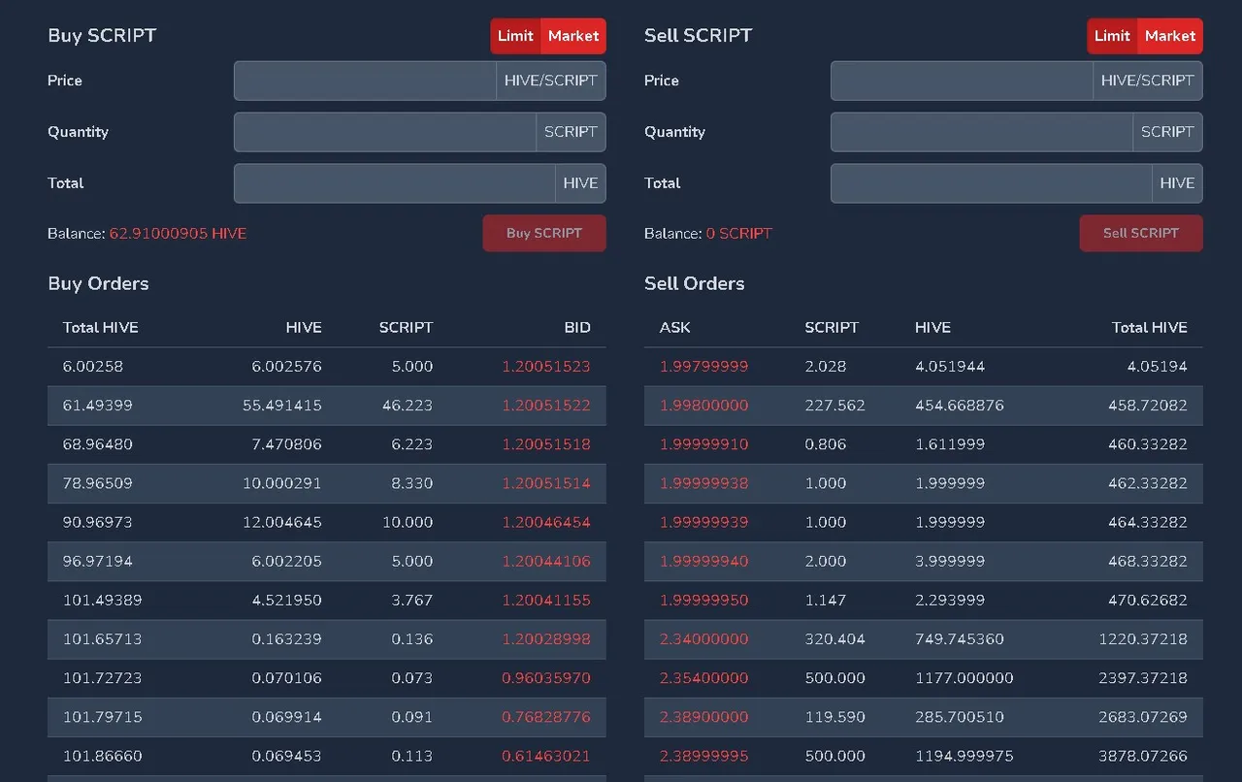The height and width of the screenshot is (782, 1242).
Task: Click buy total 101.86660
Action: click(103, 756)
